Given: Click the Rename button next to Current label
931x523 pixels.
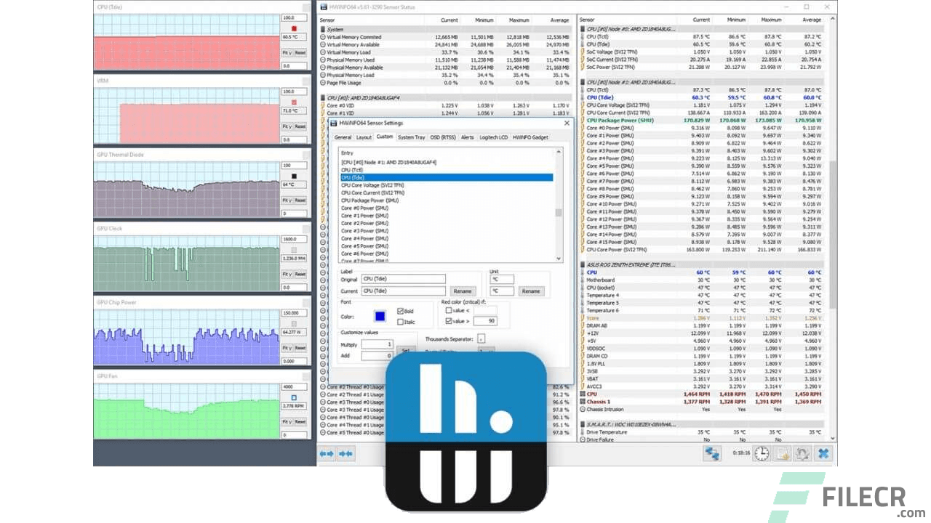Looking at the screenshot, I should 463,291.
